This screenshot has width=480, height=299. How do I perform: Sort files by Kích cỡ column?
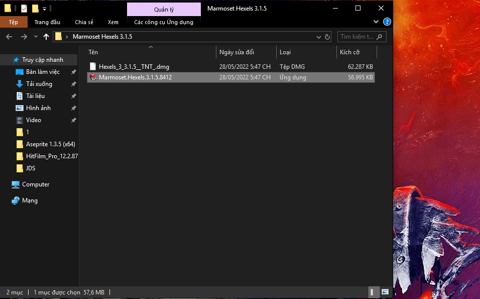pyautogui.click(x=349, y=52)
